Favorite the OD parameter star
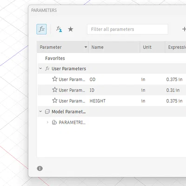The image size is (186, 186). [x=55, y=79]
